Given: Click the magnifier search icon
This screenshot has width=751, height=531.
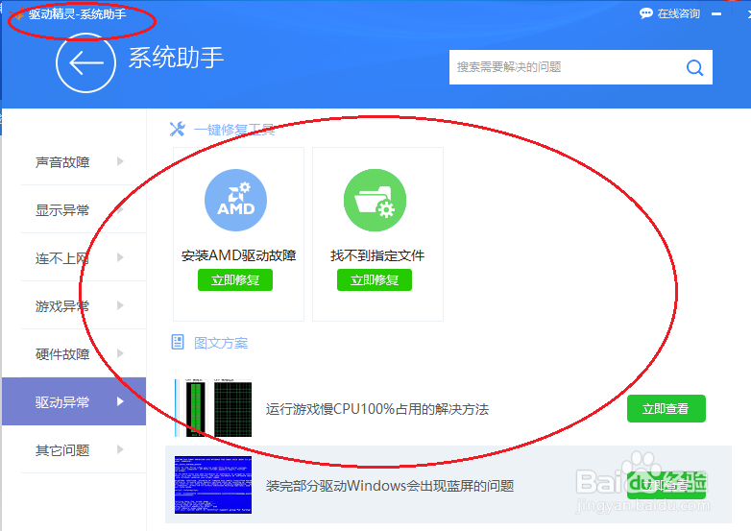Looking at the screenshot, I should coord(694,67).
